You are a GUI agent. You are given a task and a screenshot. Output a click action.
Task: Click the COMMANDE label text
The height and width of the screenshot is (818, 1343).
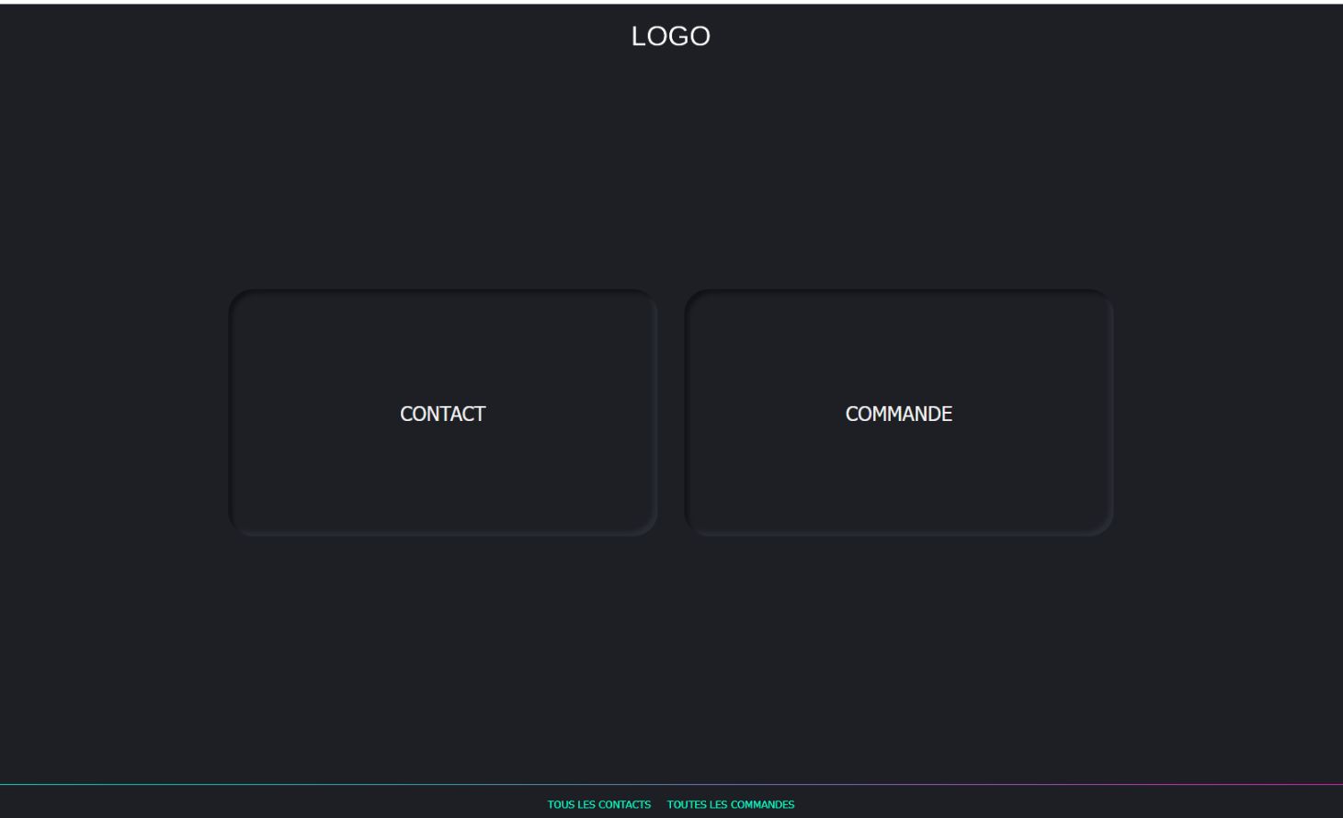tap(898, 415)
